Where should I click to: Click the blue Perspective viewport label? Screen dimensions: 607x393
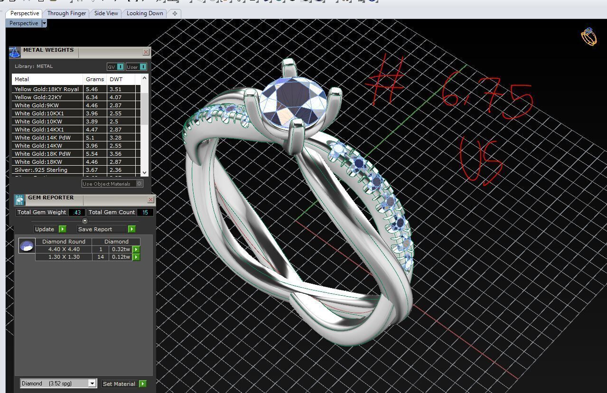tap(24, 23)
